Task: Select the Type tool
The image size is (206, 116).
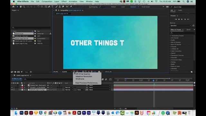Action: pos(52,6)
